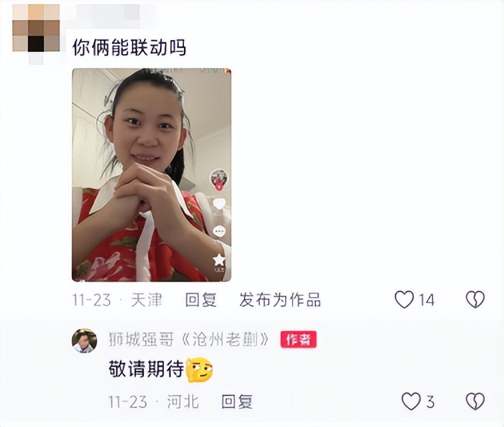Dislike the author's reply via broken heart

[475, 401]
